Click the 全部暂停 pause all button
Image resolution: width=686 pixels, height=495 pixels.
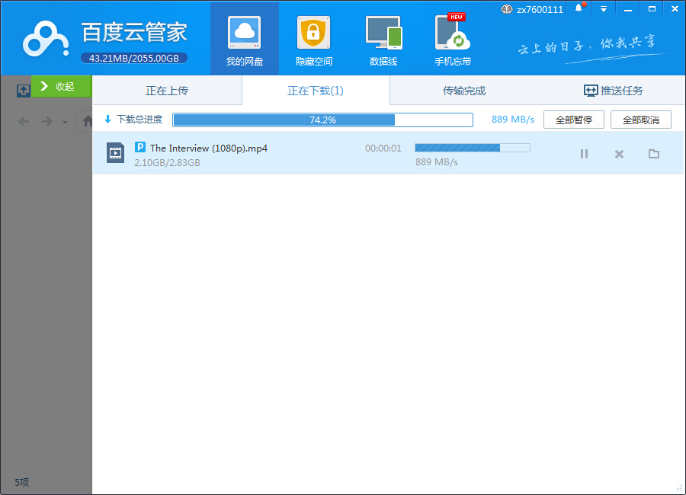tap(573, 120)
